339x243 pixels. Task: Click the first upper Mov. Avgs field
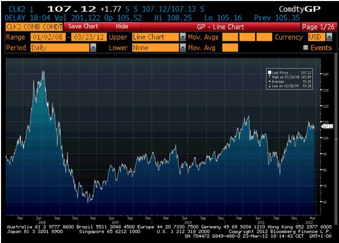tap(230, 37)
